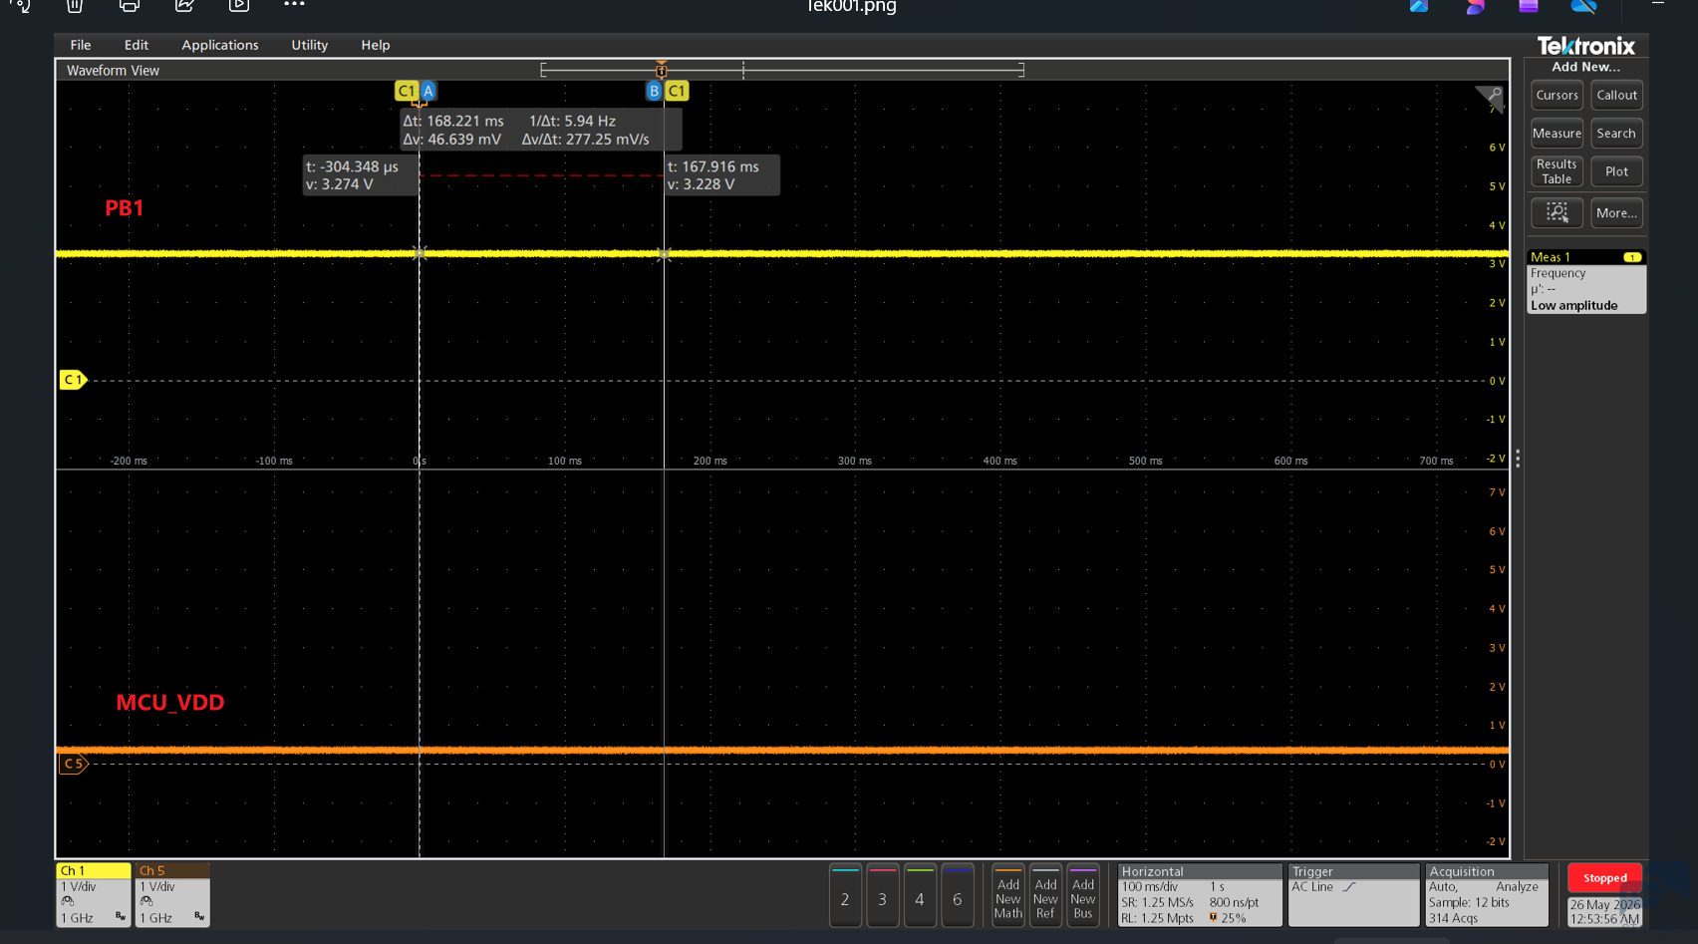
Task: Click the print icon in viewer toolbar
Action: [129, 6]
